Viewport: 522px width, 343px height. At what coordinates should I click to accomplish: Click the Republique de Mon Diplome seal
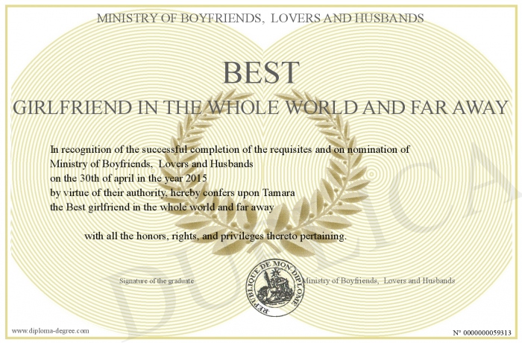(275, 288)
